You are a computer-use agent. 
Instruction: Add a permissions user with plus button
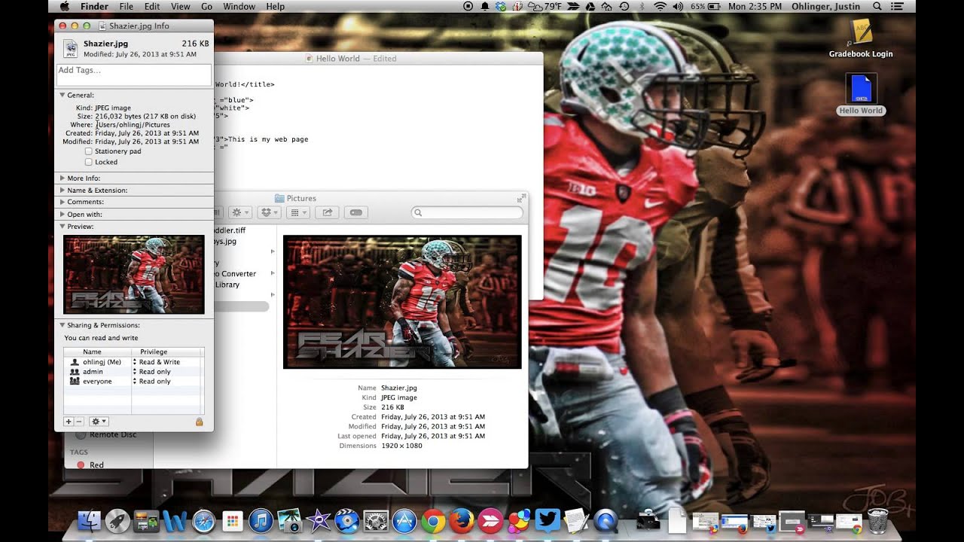[x=69, y=422]
